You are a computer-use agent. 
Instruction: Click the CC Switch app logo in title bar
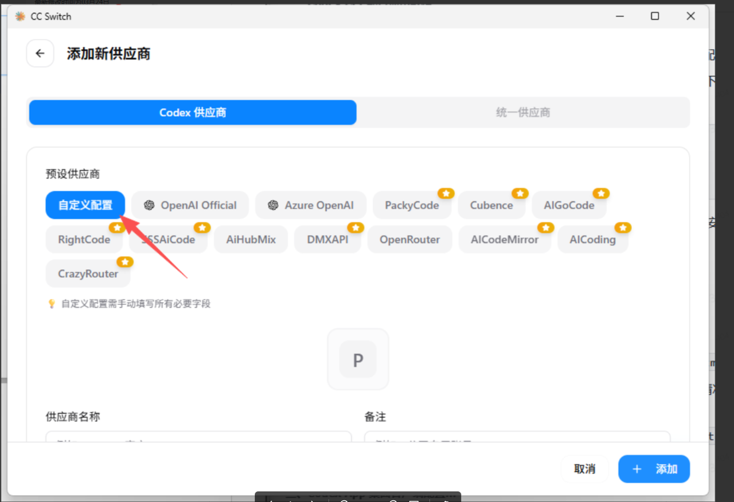pyautogui.click(x=20, y=17)
